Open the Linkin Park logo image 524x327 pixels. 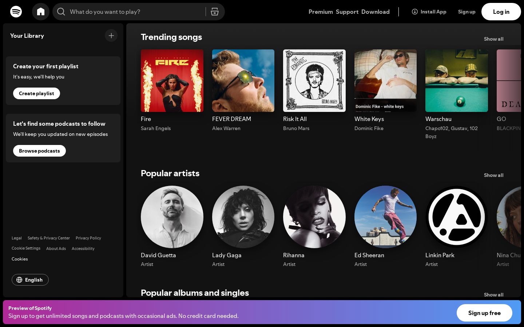click(x=457, y=217)
